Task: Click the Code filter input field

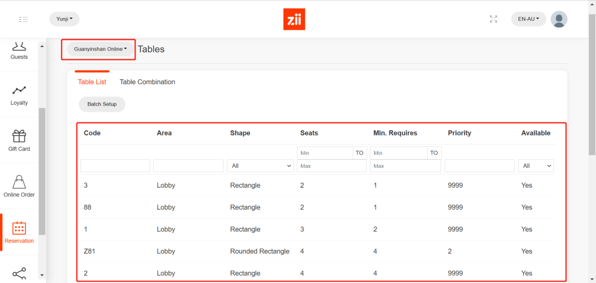Action: (x=115, y=166)
